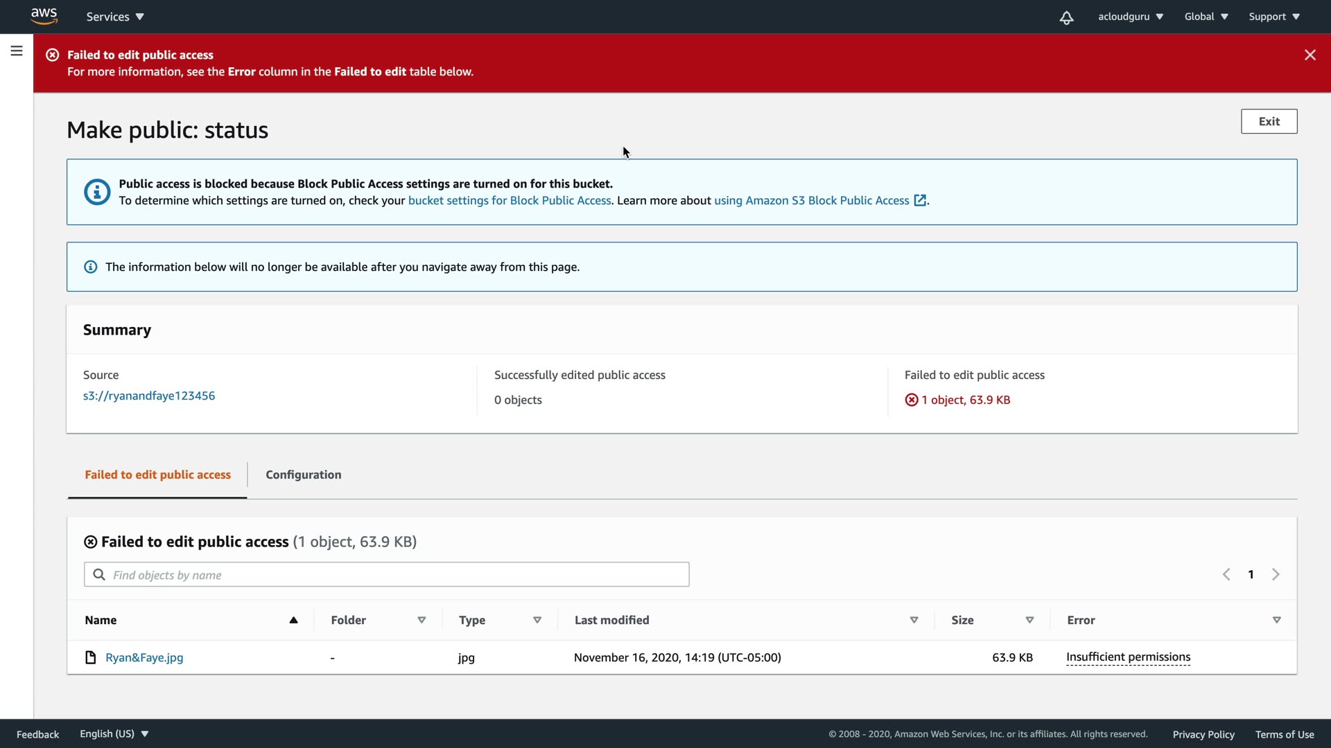Open the hamburger side navigation menu
This screenshot has height=748, width=1331.
pos(17,51)
